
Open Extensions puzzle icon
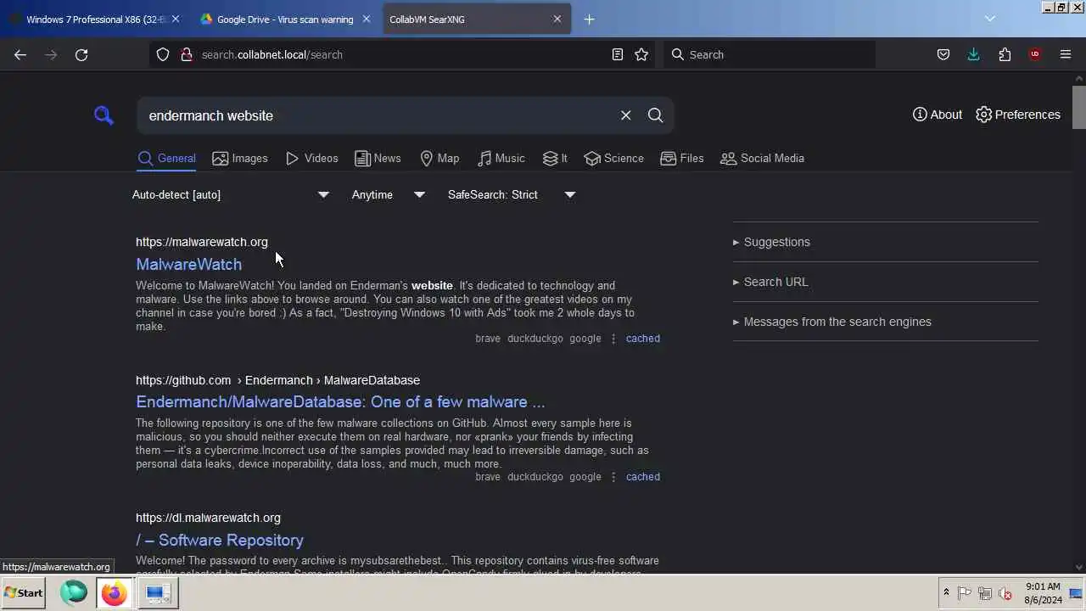pos(1005,54)
